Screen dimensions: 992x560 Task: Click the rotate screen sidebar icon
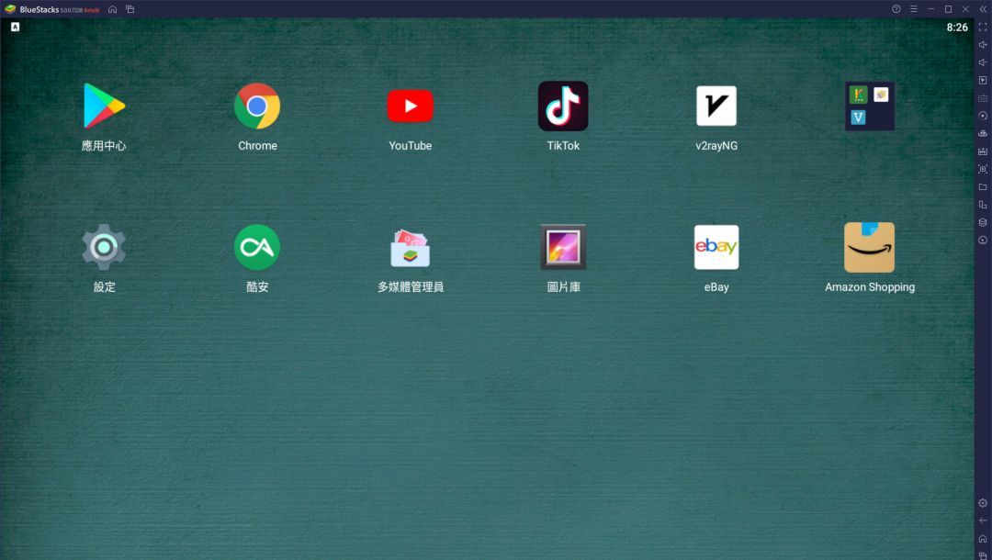[983, 204]
